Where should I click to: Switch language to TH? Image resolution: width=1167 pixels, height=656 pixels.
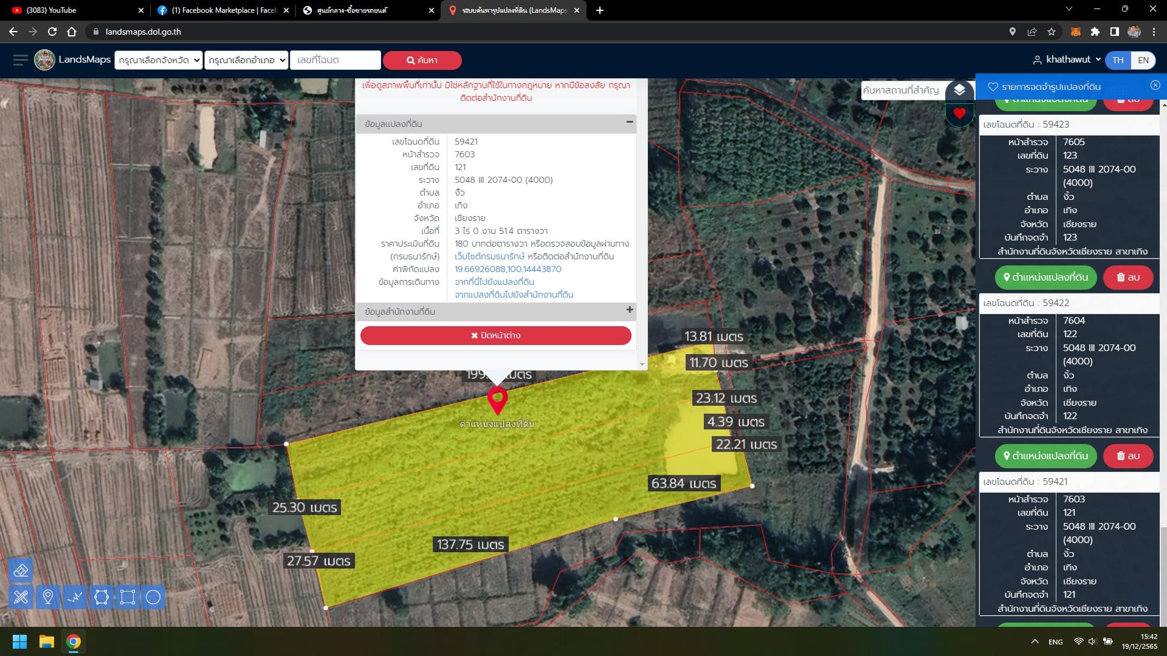[1118, 60]
